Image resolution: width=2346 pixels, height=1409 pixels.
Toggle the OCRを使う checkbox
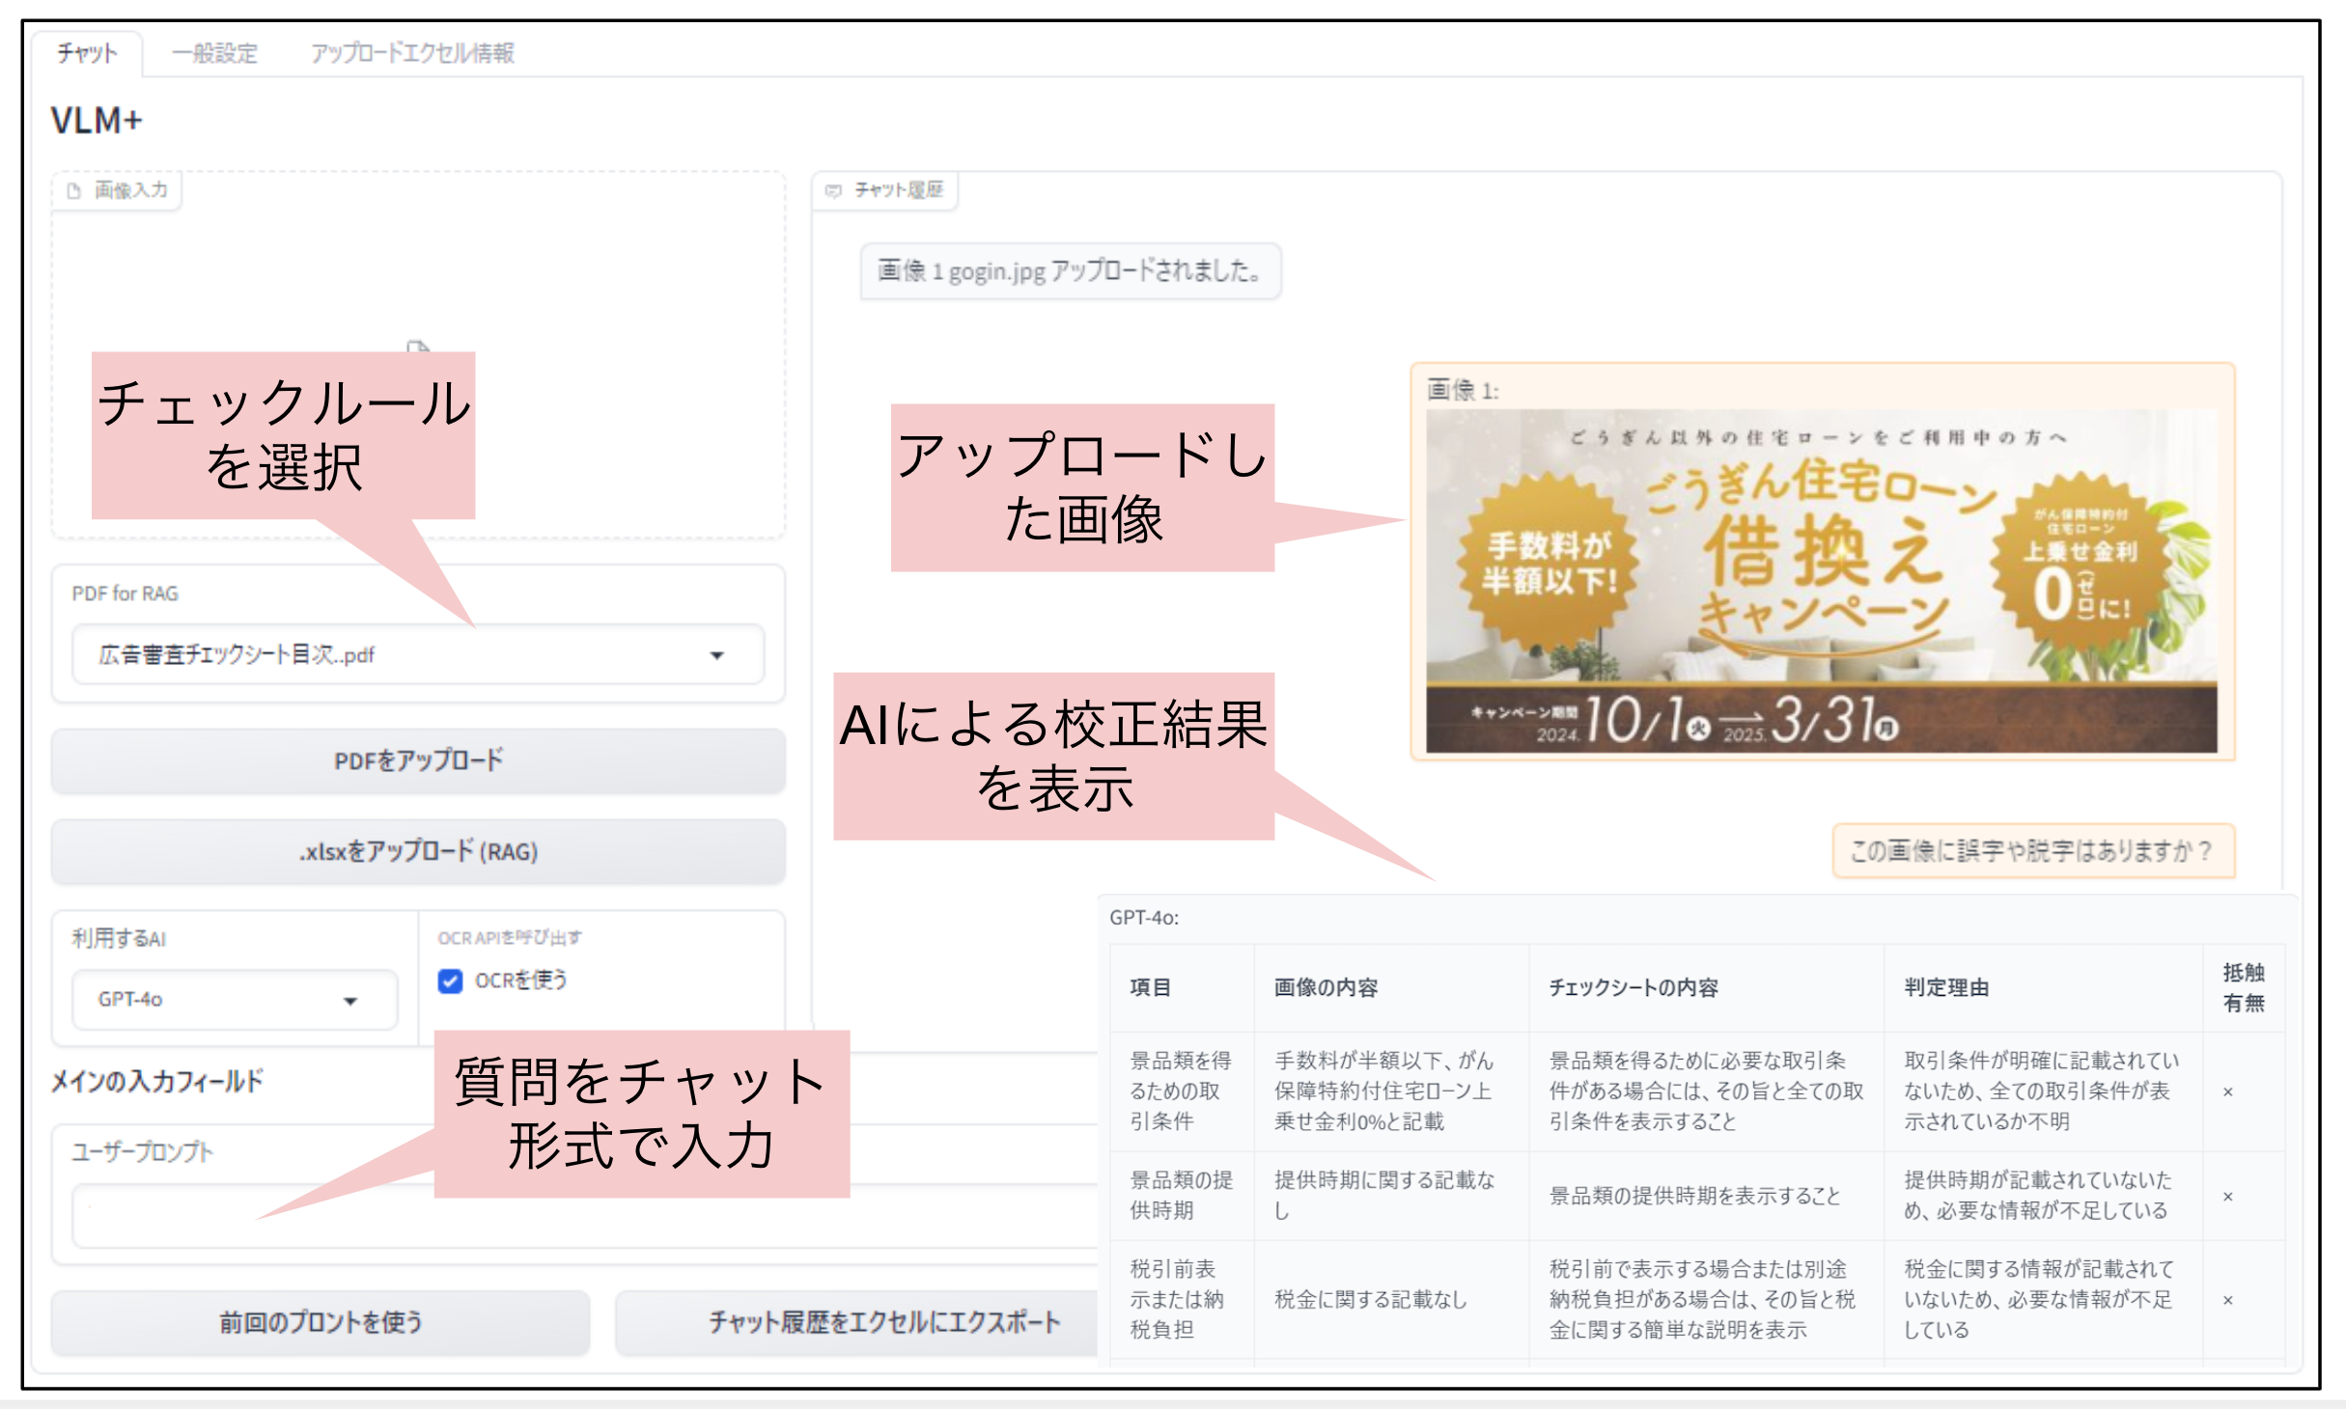pos(450,981)
